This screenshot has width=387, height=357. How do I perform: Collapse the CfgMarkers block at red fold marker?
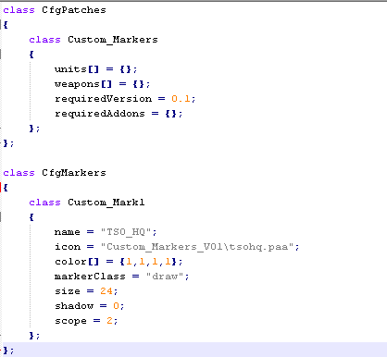tap(1, 187)
